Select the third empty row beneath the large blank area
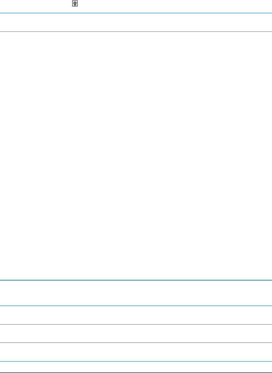272x373 pixels. [136, 333]
